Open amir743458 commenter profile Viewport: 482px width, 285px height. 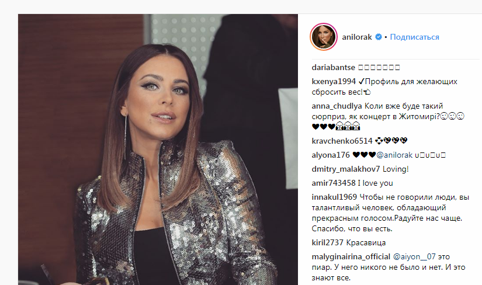[x=334, y=183]
